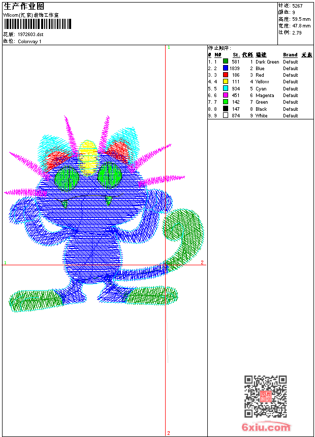The height and width of the screenshot is (437, 315).
Task: Select the title text 生产作业图
Action: pos(24,7)
